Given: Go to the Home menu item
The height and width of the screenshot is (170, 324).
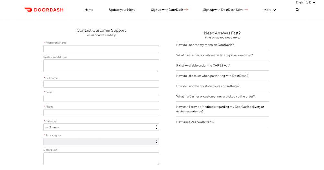Looking at the screenshot, I should pyautogui.click(x=89, y=10).
